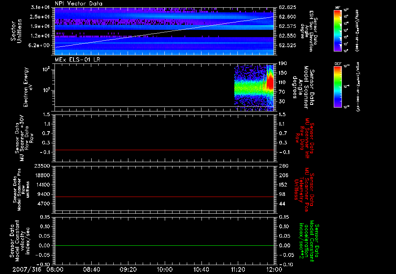396x274 pixels.
Task: Click the green constant velocity line
Action: pyautogui.click(x=164, y=245)
